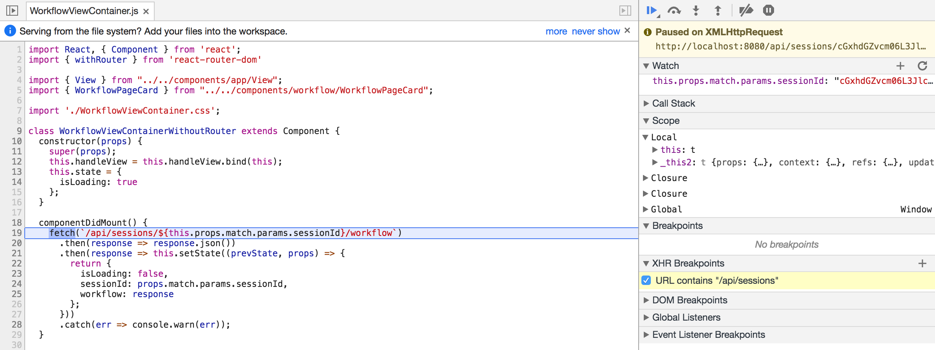935x350 pixels.
Task: Click 'WorkflowViewContainerWithoutRouter' class name
Action: pos(148,131)
